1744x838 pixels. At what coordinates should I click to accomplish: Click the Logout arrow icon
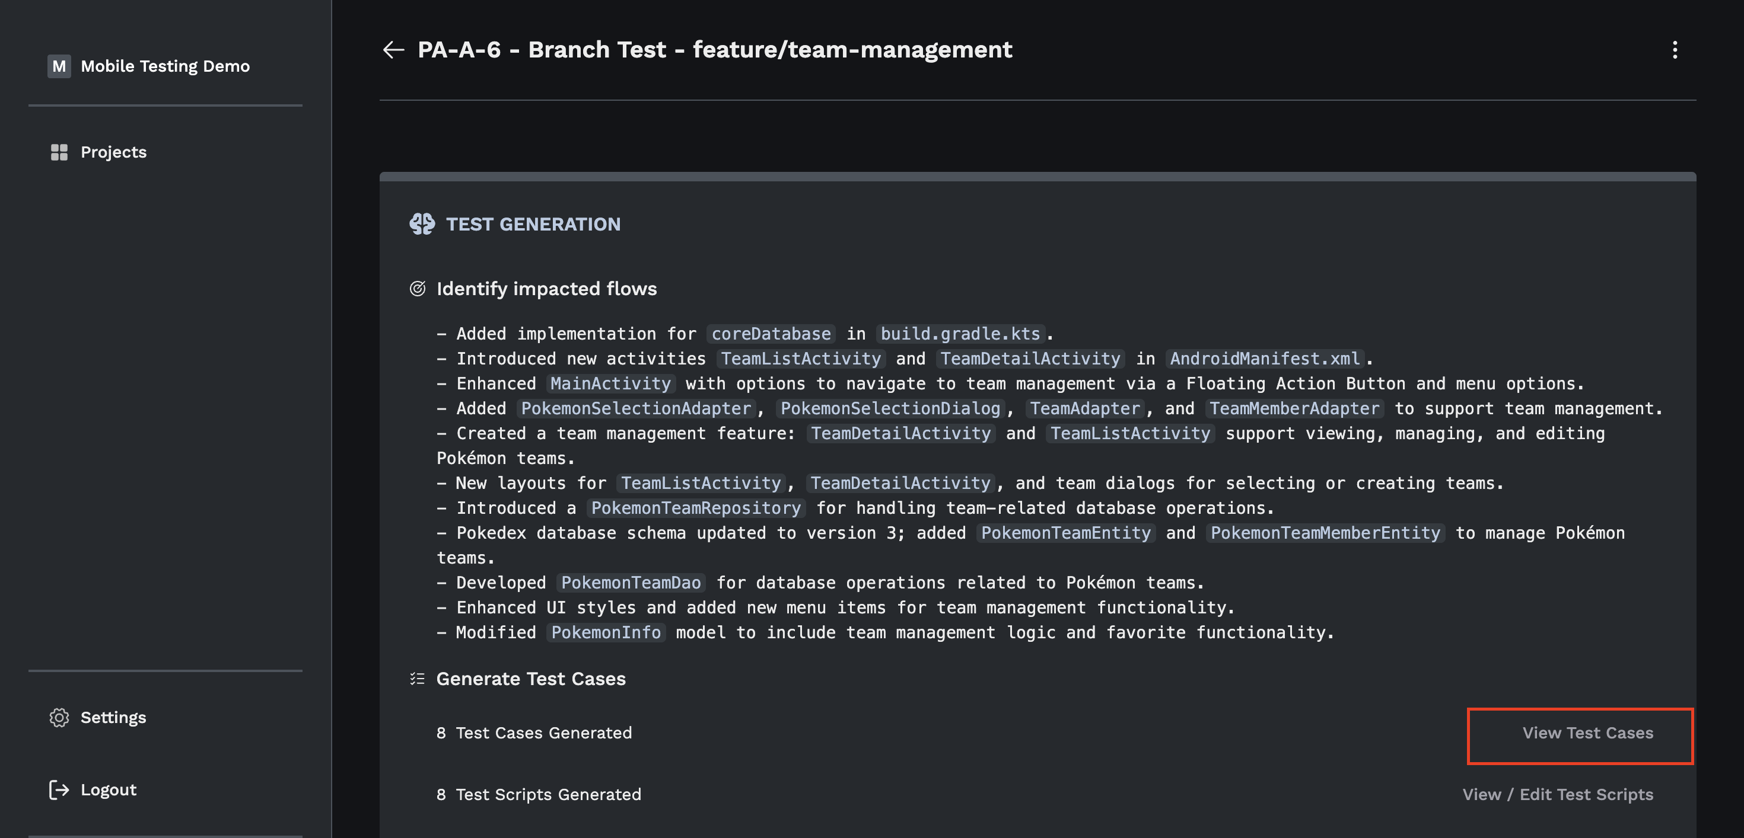(59, 790)
